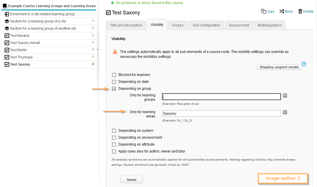Open the Test configuration tab
The height and width of the screenshot is (187, 317).
[206, 25]
